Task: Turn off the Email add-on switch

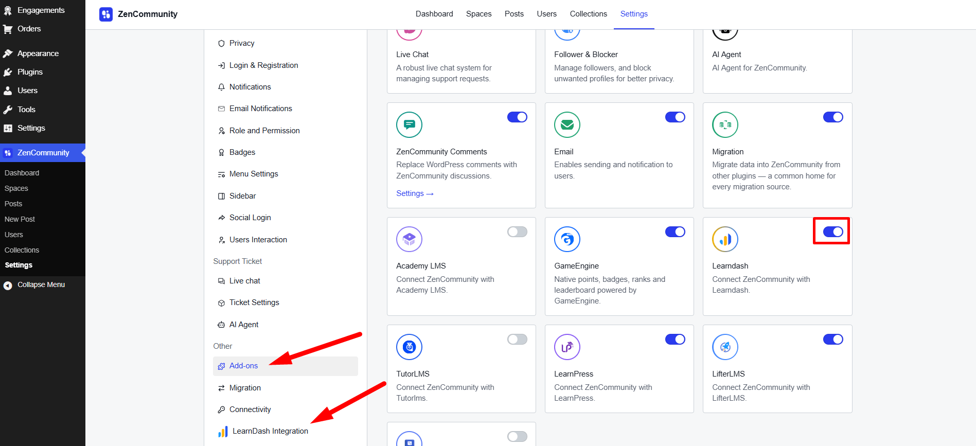Action: (675, 117)
